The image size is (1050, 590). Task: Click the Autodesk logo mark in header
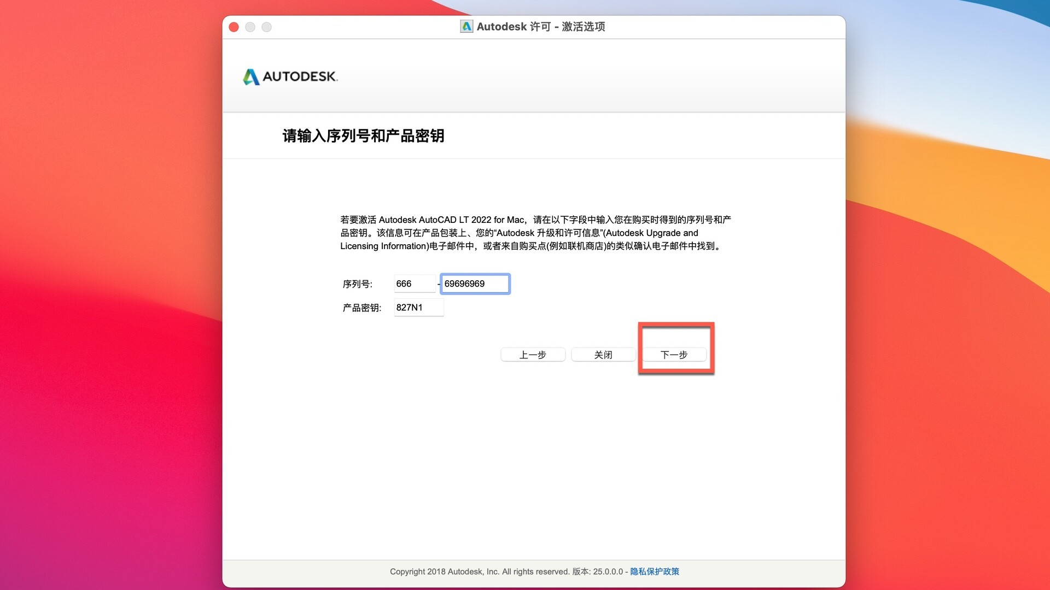click(251, 76)
